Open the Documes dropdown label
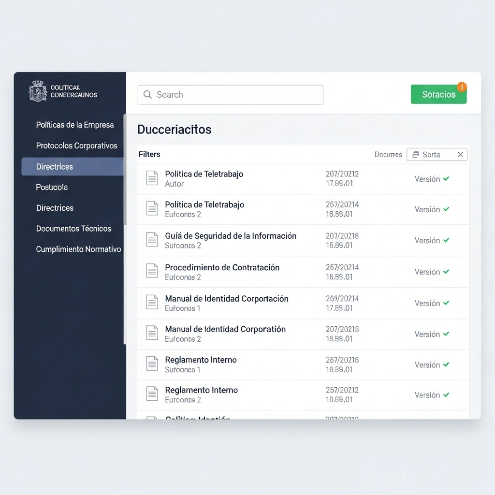 388,154
